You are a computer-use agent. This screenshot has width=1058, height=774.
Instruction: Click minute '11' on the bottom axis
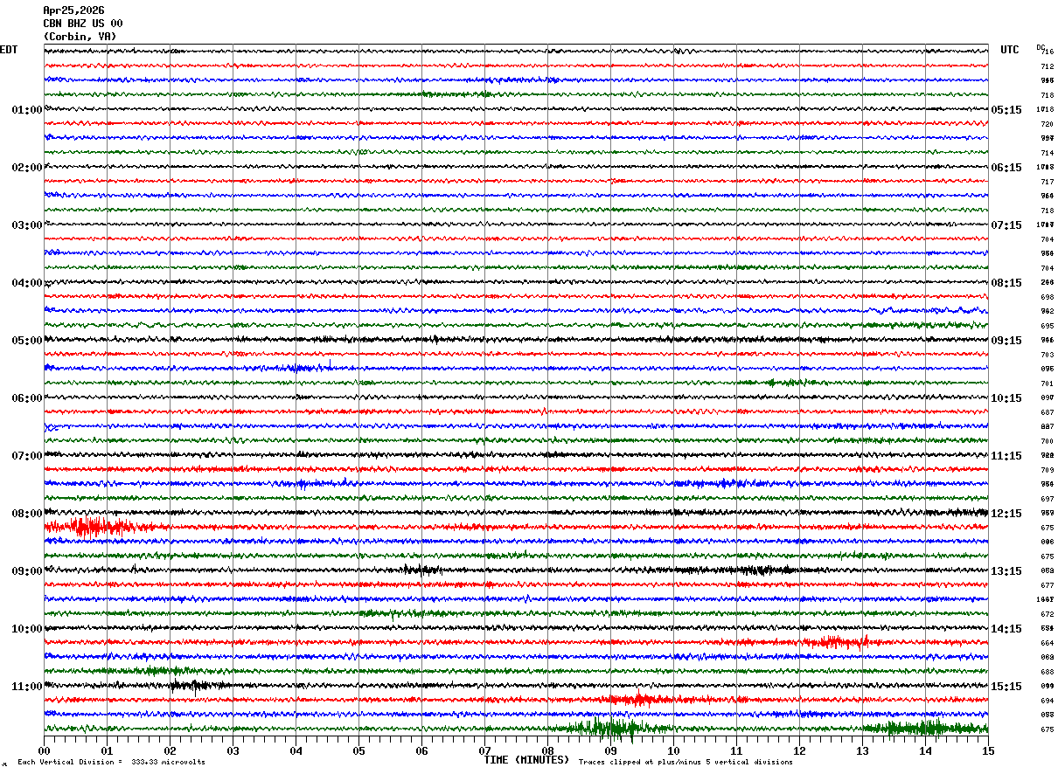click(736, 750)
